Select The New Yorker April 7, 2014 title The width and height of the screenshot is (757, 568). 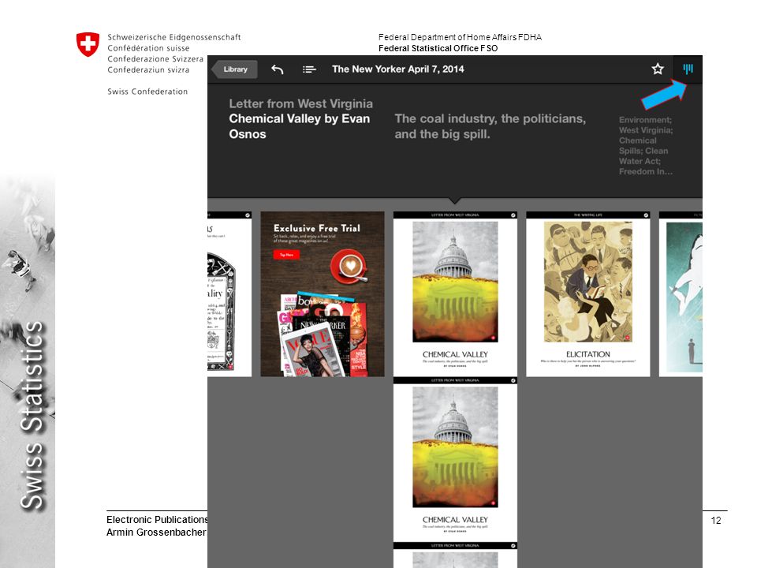[397, 69]
